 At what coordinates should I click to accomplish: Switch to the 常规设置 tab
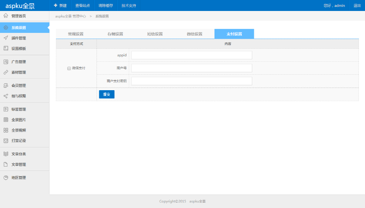75,34
